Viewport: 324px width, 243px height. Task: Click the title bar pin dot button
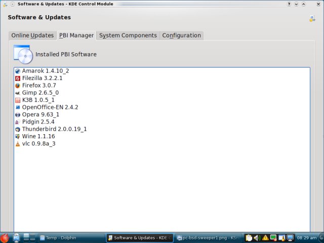[x=12, y=4]
